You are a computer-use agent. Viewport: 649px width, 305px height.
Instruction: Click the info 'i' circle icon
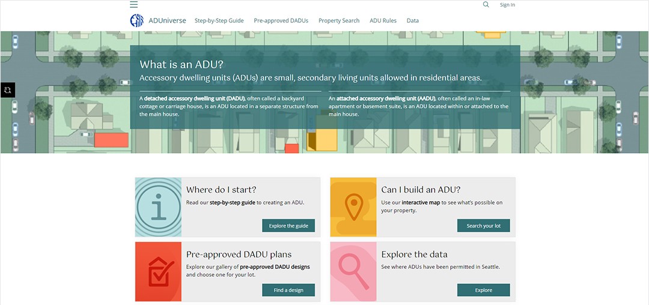(158, 207)
